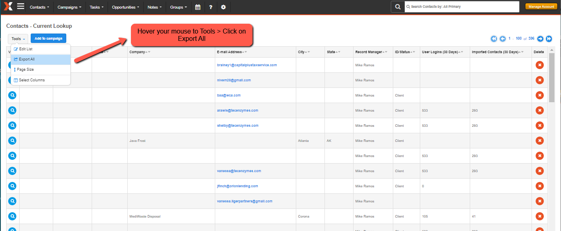This screenshot has width=561, height=231.
Task: Expand the Contacts dropdown in navbar
Action: 40,7
